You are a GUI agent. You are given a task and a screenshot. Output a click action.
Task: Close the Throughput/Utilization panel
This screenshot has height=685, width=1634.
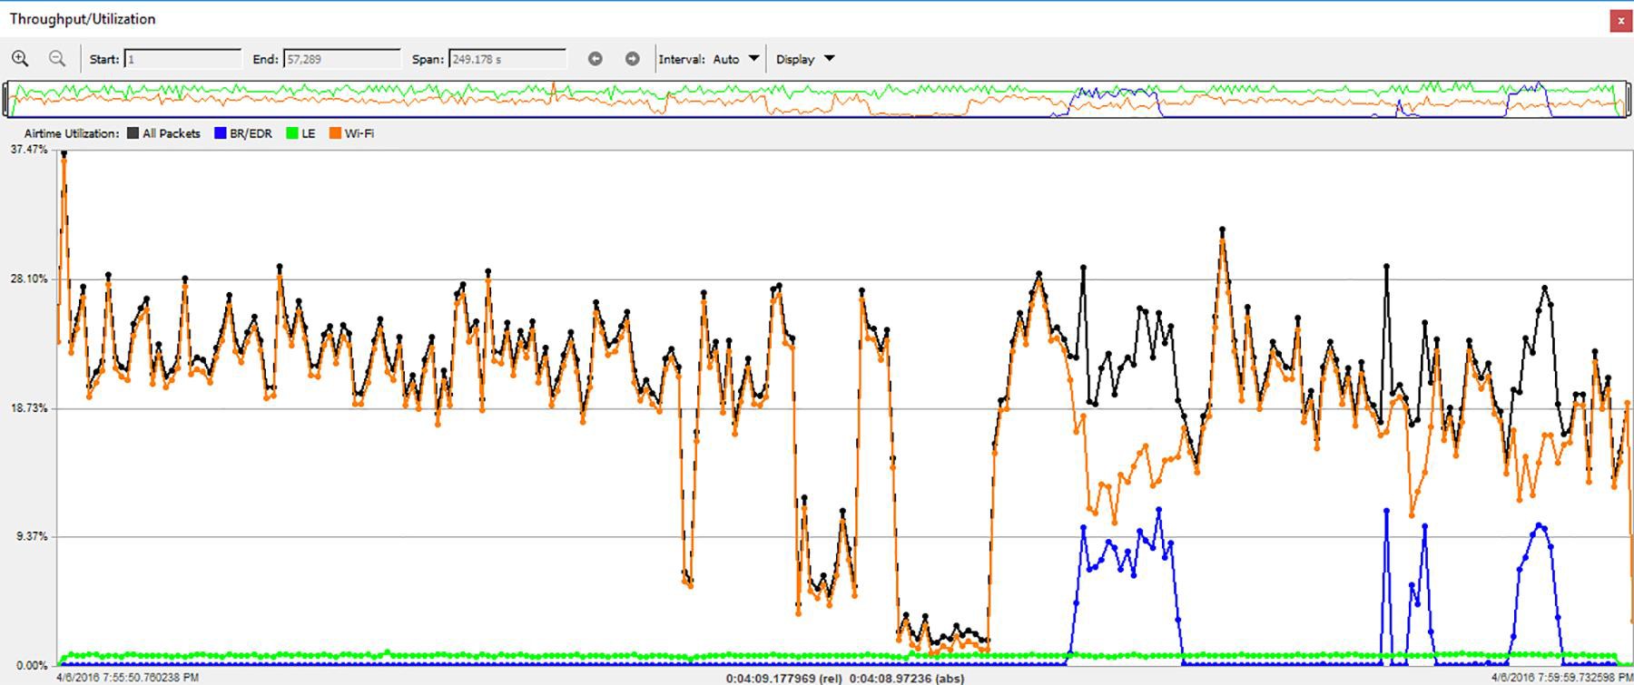(x=1620, y=21)
